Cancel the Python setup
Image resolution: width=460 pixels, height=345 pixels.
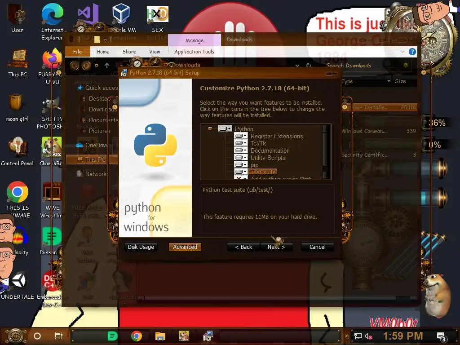318,247
